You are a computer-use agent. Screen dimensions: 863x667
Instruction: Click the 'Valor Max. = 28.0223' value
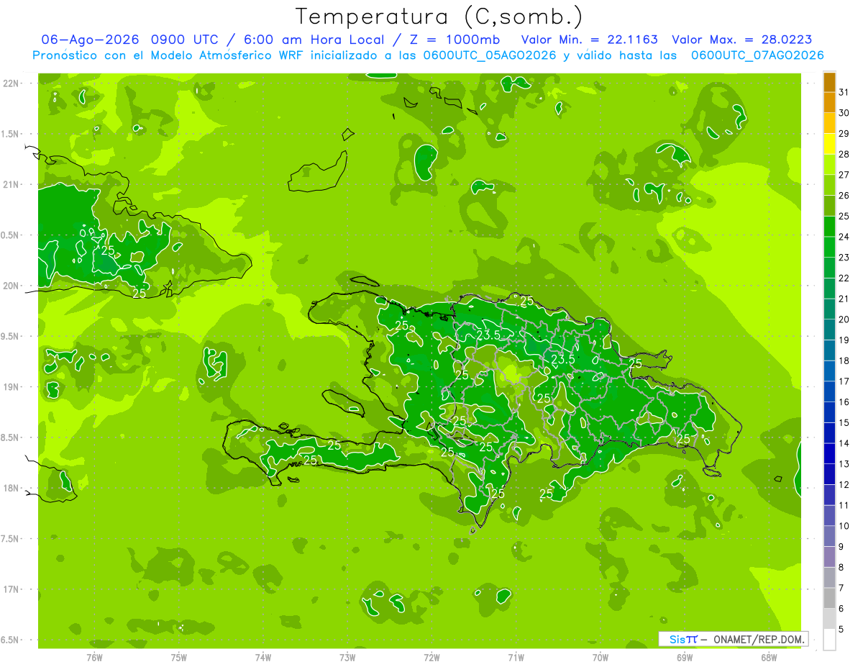pyautogui.click(x=742, y=40)
